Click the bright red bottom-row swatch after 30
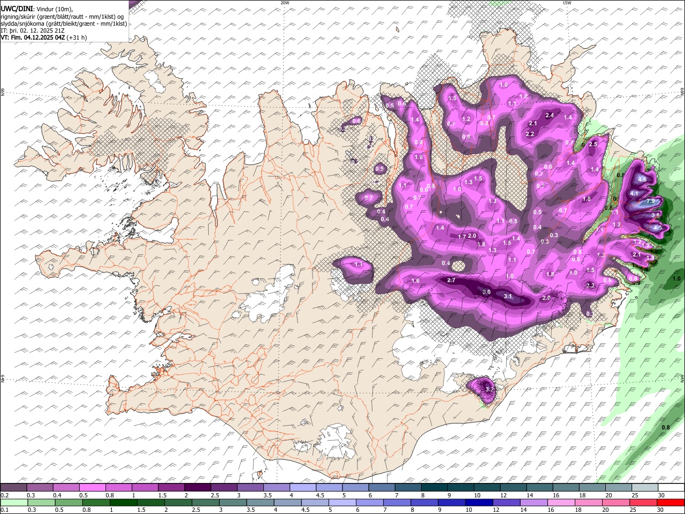 click(671, 503)
